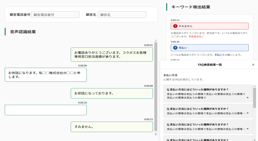Expand the second FAQ item arrow
The image size is (258, 141).
coord(248,113)
